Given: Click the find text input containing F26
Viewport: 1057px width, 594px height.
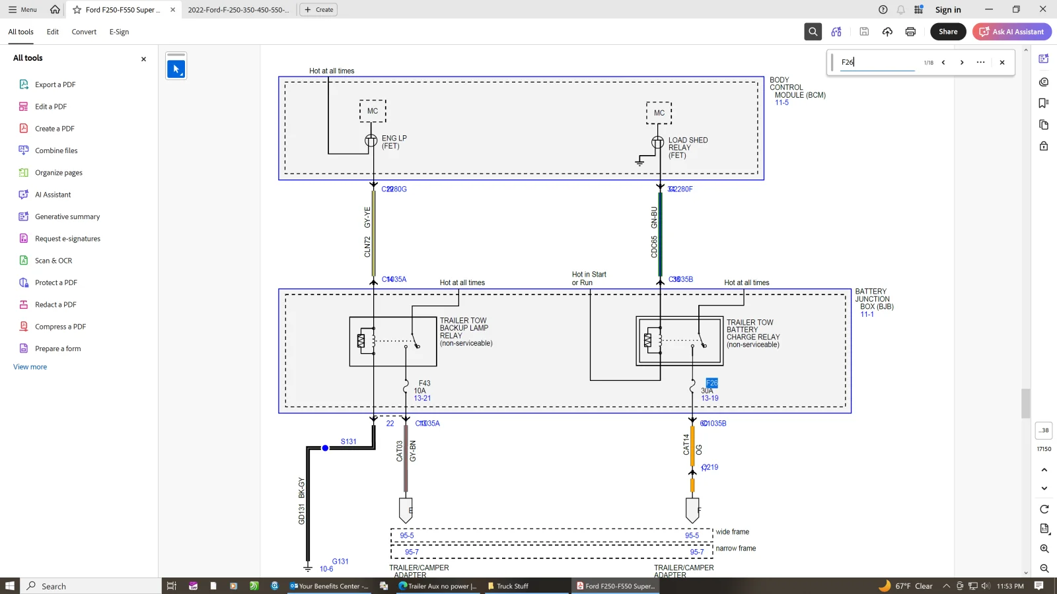Looking at the screenshot, I should 877,62.
